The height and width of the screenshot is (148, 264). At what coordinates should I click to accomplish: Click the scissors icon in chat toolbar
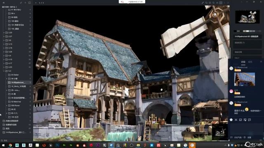[x=236, y=120]
